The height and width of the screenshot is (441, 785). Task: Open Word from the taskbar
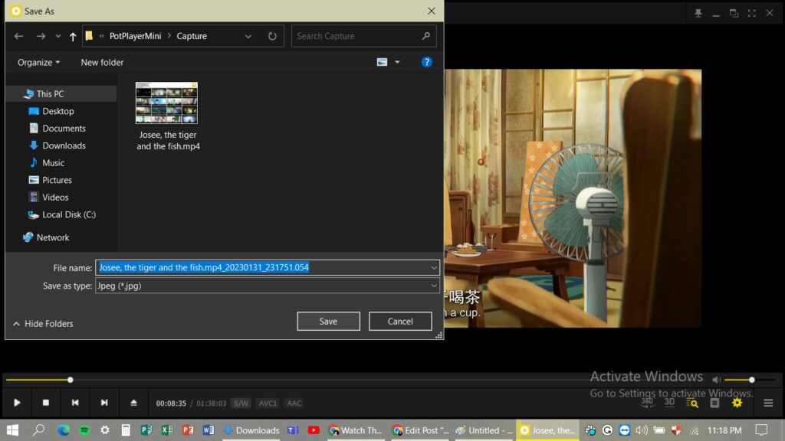tap(209, 430)
